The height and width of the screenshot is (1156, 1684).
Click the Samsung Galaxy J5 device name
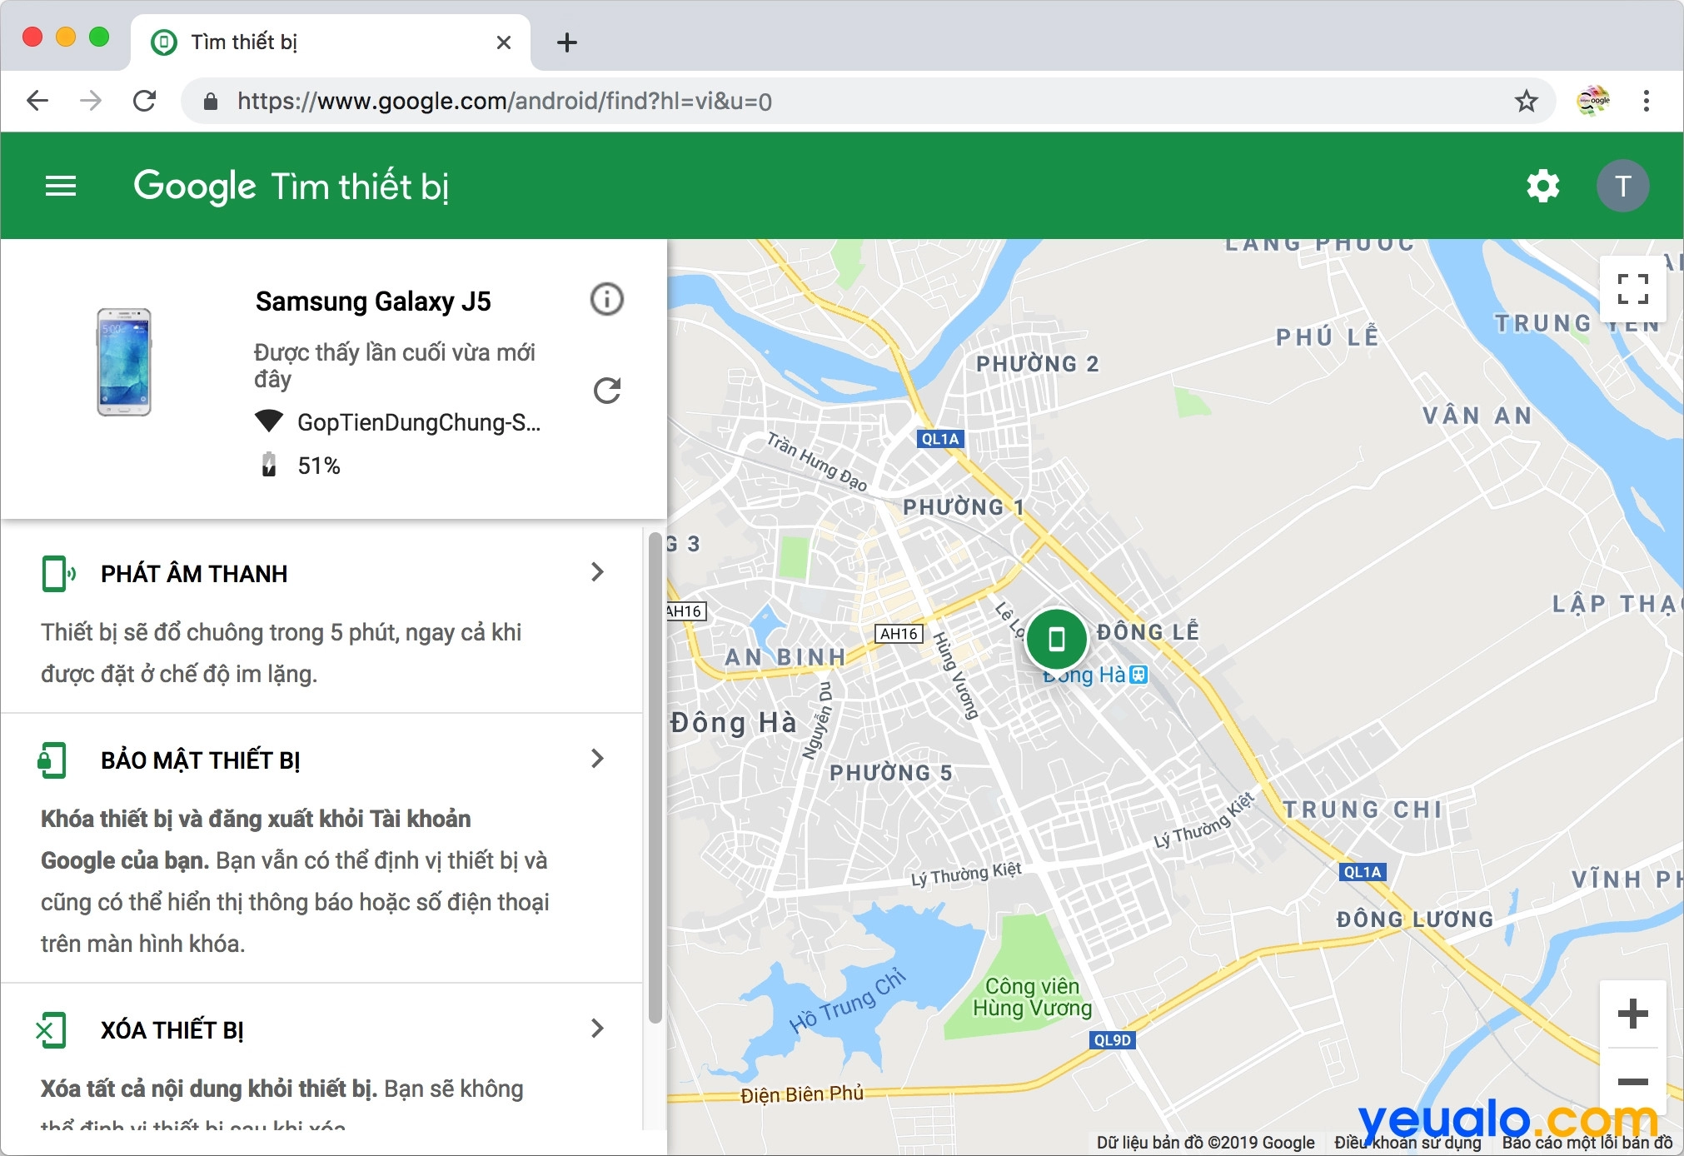(373, 301)
